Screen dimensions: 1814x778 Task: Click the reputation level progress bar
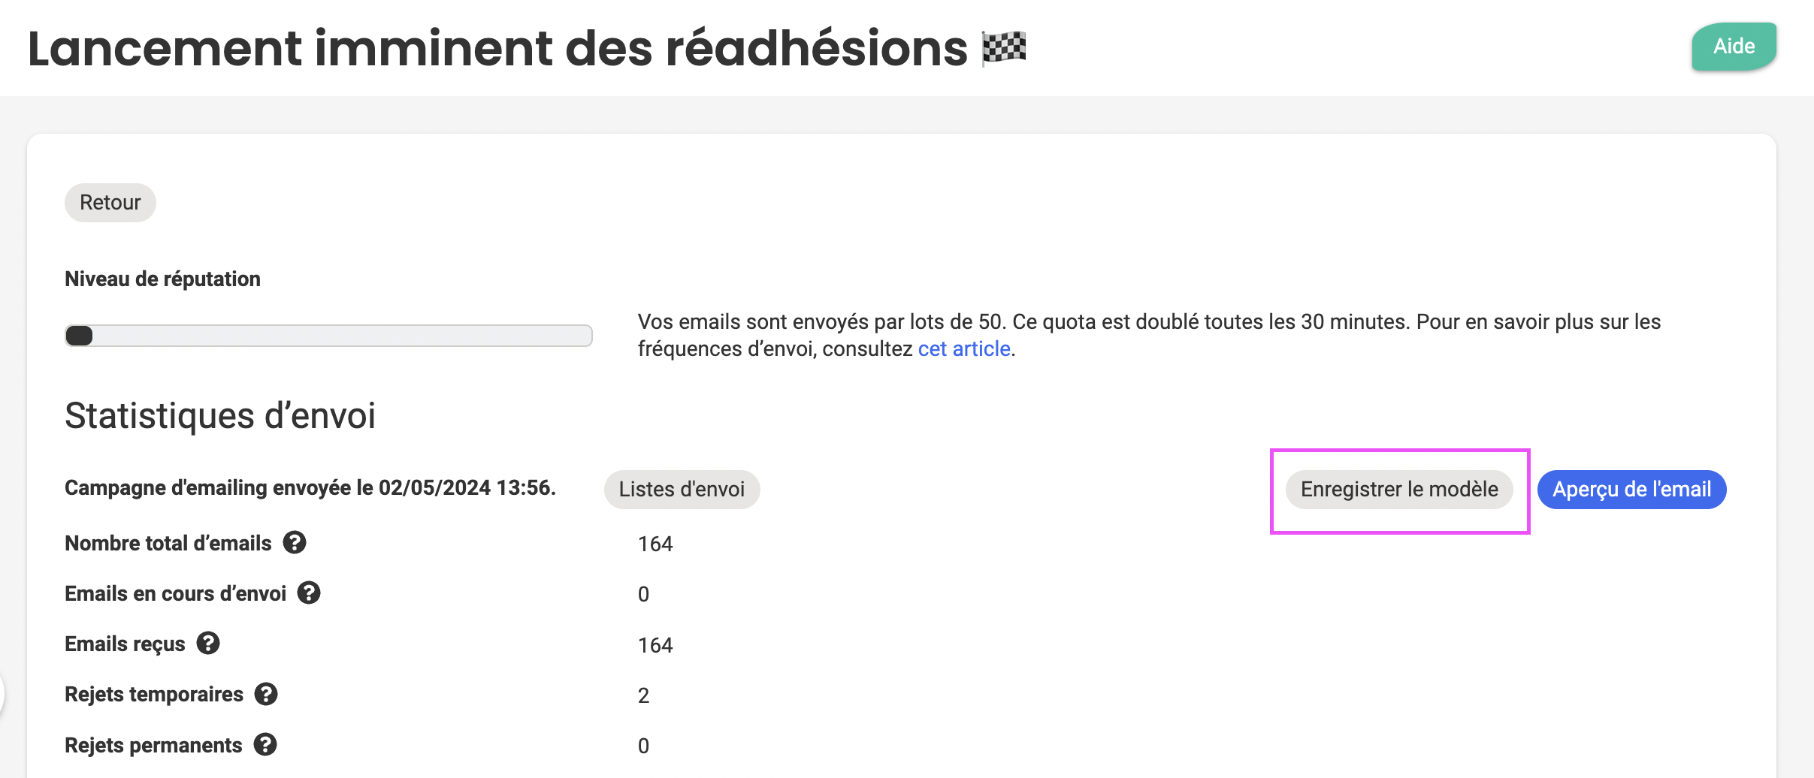(328, 336)
